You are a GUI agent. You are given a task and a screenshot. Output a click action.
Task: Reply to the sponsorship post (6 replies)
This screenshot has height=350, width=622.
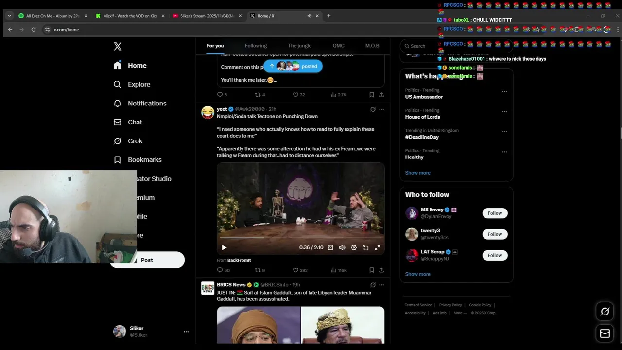tap(222, 95)
